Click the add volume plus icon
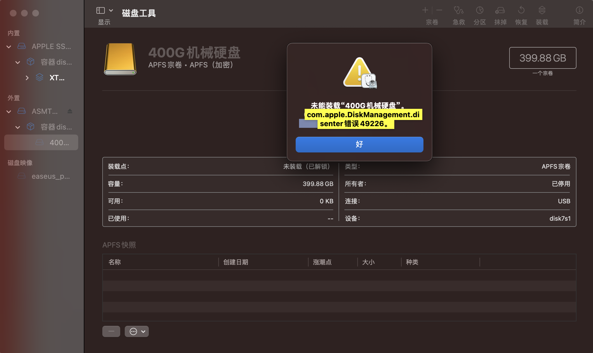 (425, 10)
